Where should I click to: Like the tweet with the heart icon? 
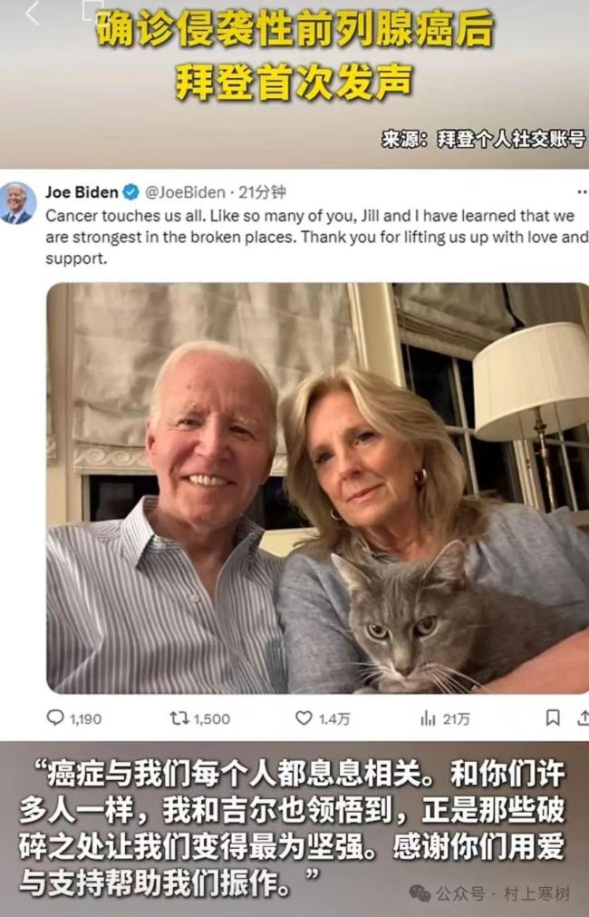pyautogui.click(x=304, y=717)
